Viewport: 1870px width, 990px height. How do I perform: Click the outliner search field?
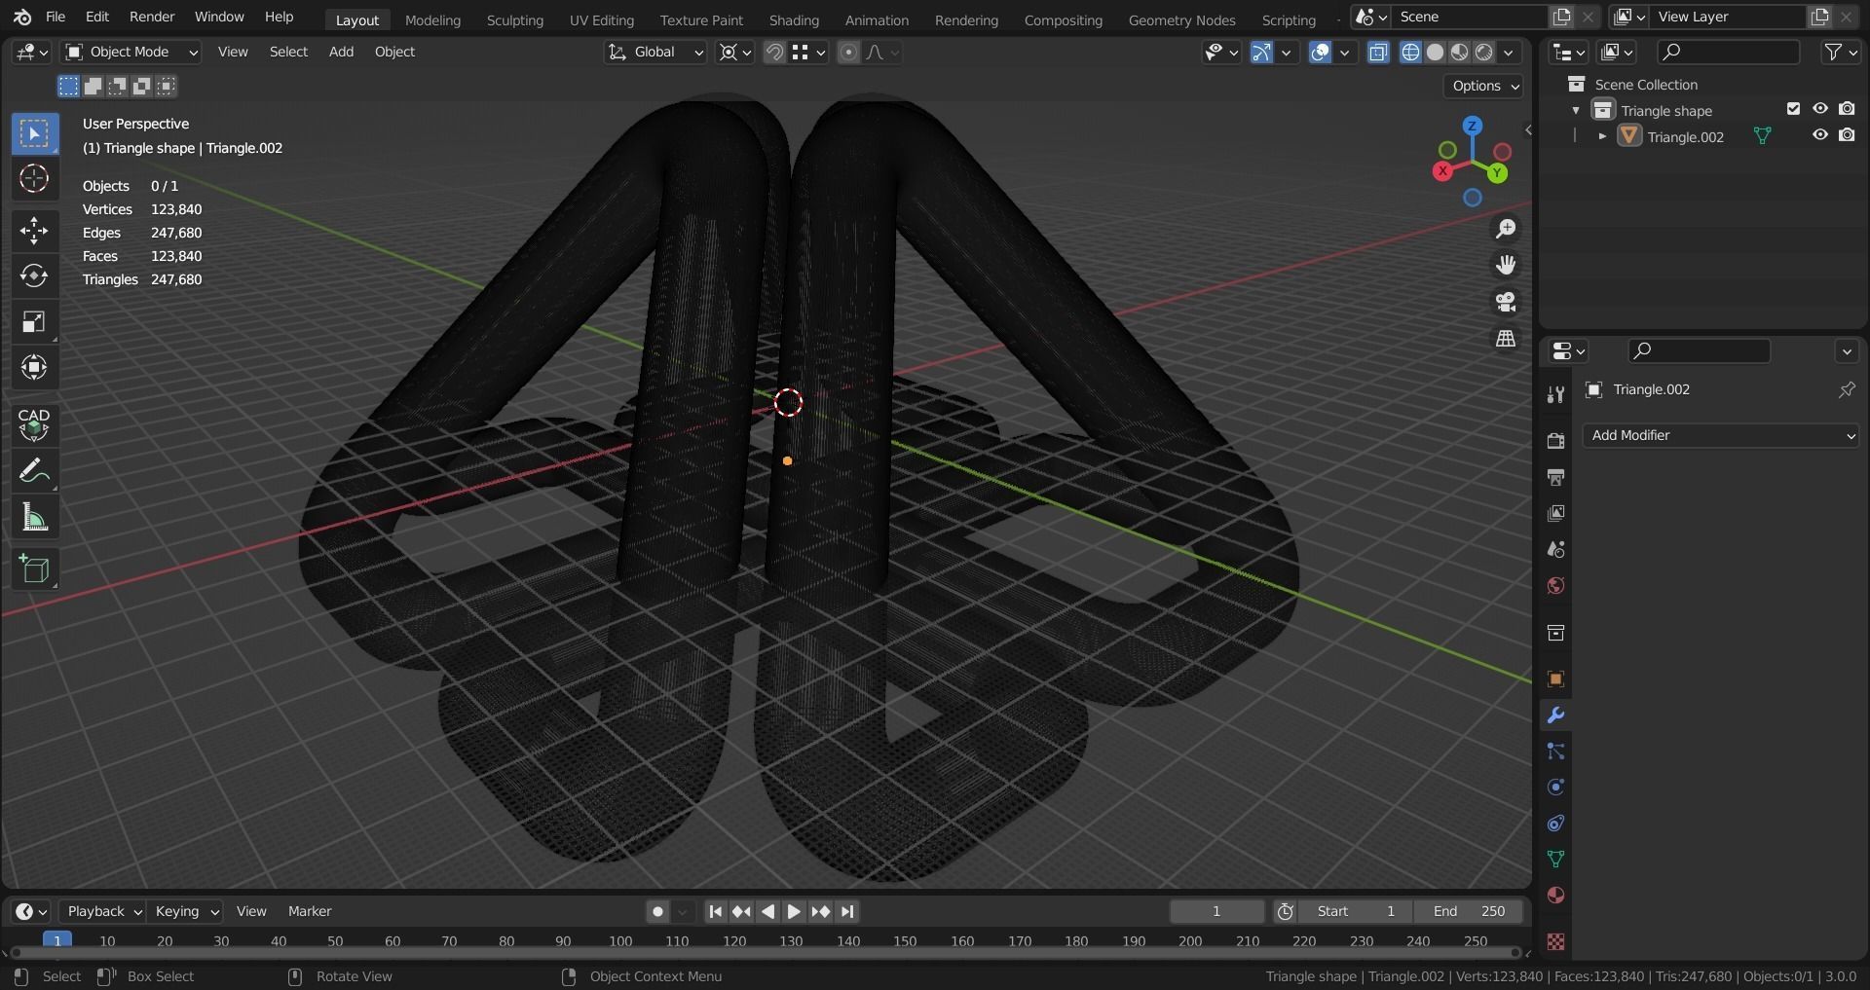(1728, 52)
